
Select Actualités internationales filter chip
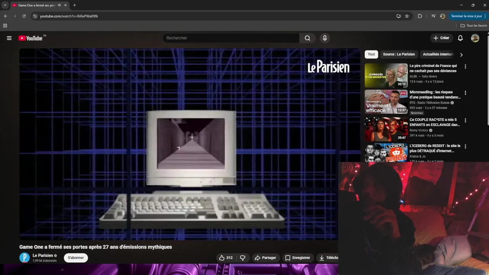pos(438,54)
